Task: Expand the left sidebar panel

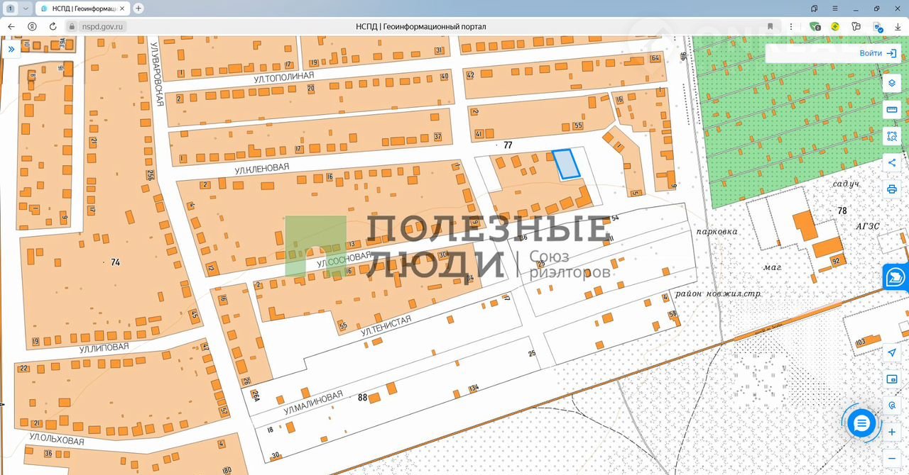Action: 11,50
